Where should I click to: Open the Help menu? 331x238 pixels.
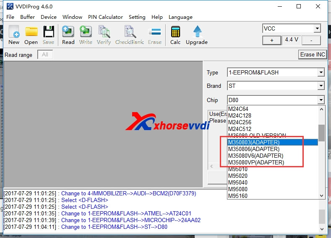[x=157, y=17]
